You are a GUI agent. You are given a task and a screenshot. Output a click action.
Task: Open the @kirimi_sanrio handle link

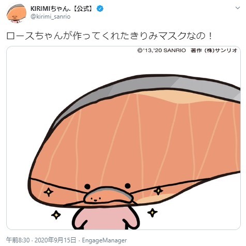[51, 17]
